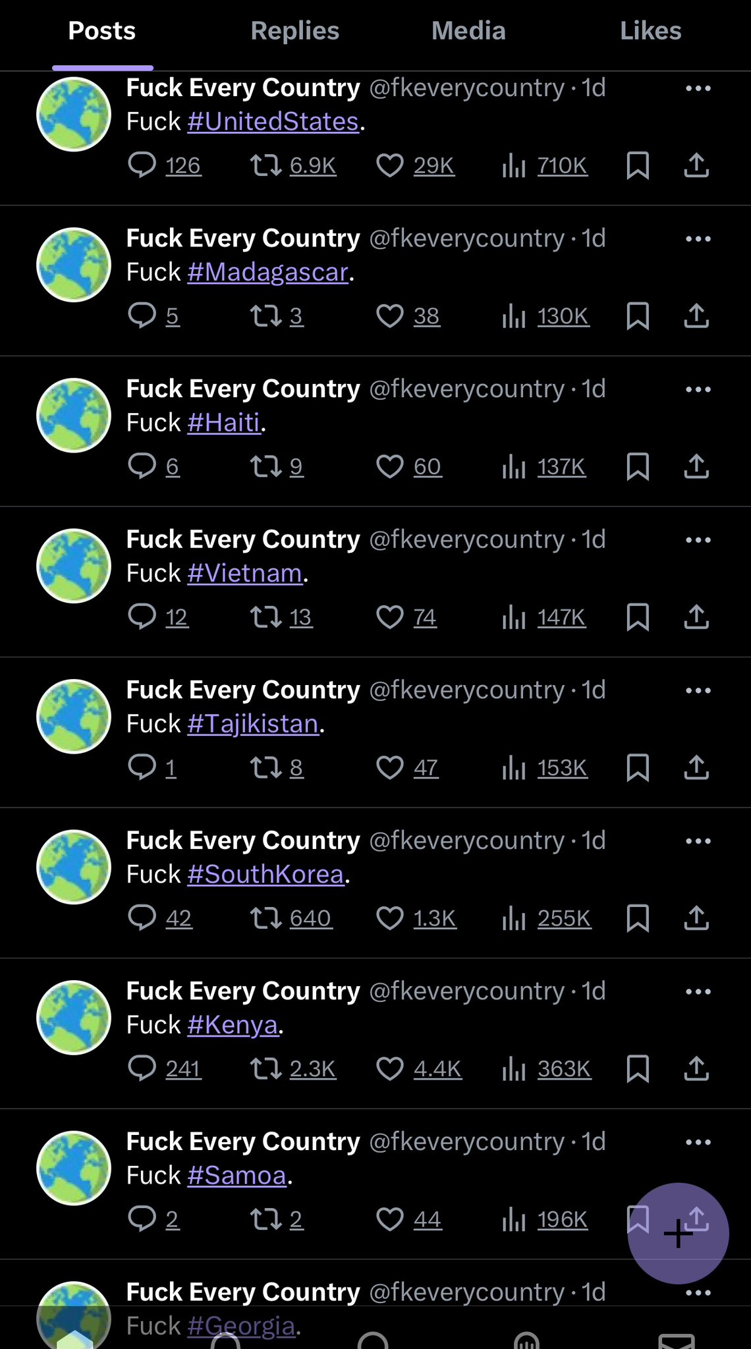Reply to the #SouthKorea post
Viewport: 751px width, 1349px height.
(x=142, y=918)
